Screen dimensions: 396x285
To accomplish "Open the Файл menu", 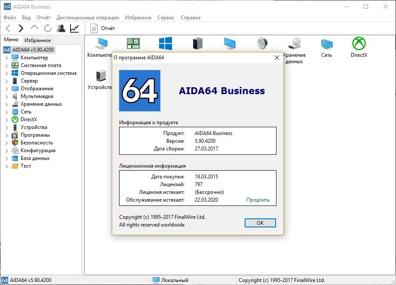I will point(9,18).
